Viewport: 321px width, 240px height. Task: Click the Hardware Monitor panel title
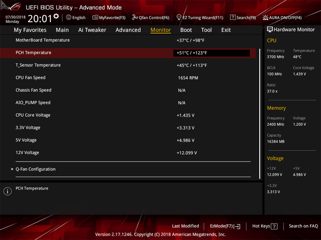pyautogui.click(x=294, y=30)
